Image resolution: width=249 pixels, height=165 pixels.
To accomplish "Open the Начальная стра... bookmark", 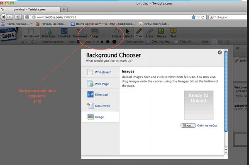I will pyautogui.click(x=51, y=24).
